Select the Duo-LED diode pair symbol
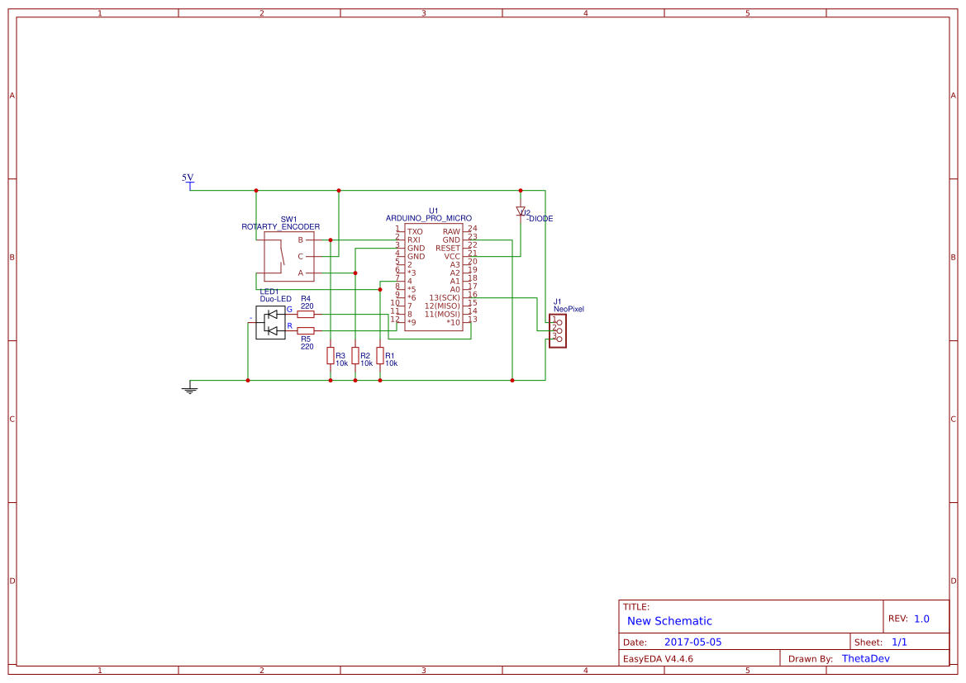Viewport: 966px width, 683px height. (x=270, y=323)
